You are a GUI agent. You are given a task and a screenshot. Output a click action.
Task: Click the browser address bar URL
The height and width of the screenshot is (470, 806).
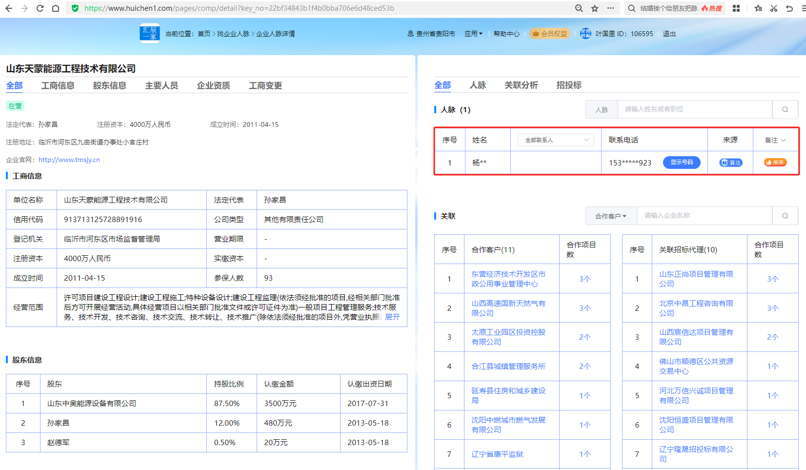[239, 8]
